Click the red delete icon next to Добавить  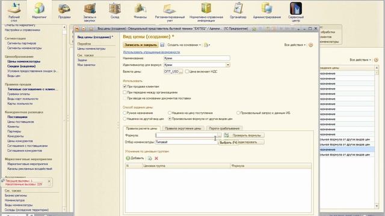pos(156,158)
